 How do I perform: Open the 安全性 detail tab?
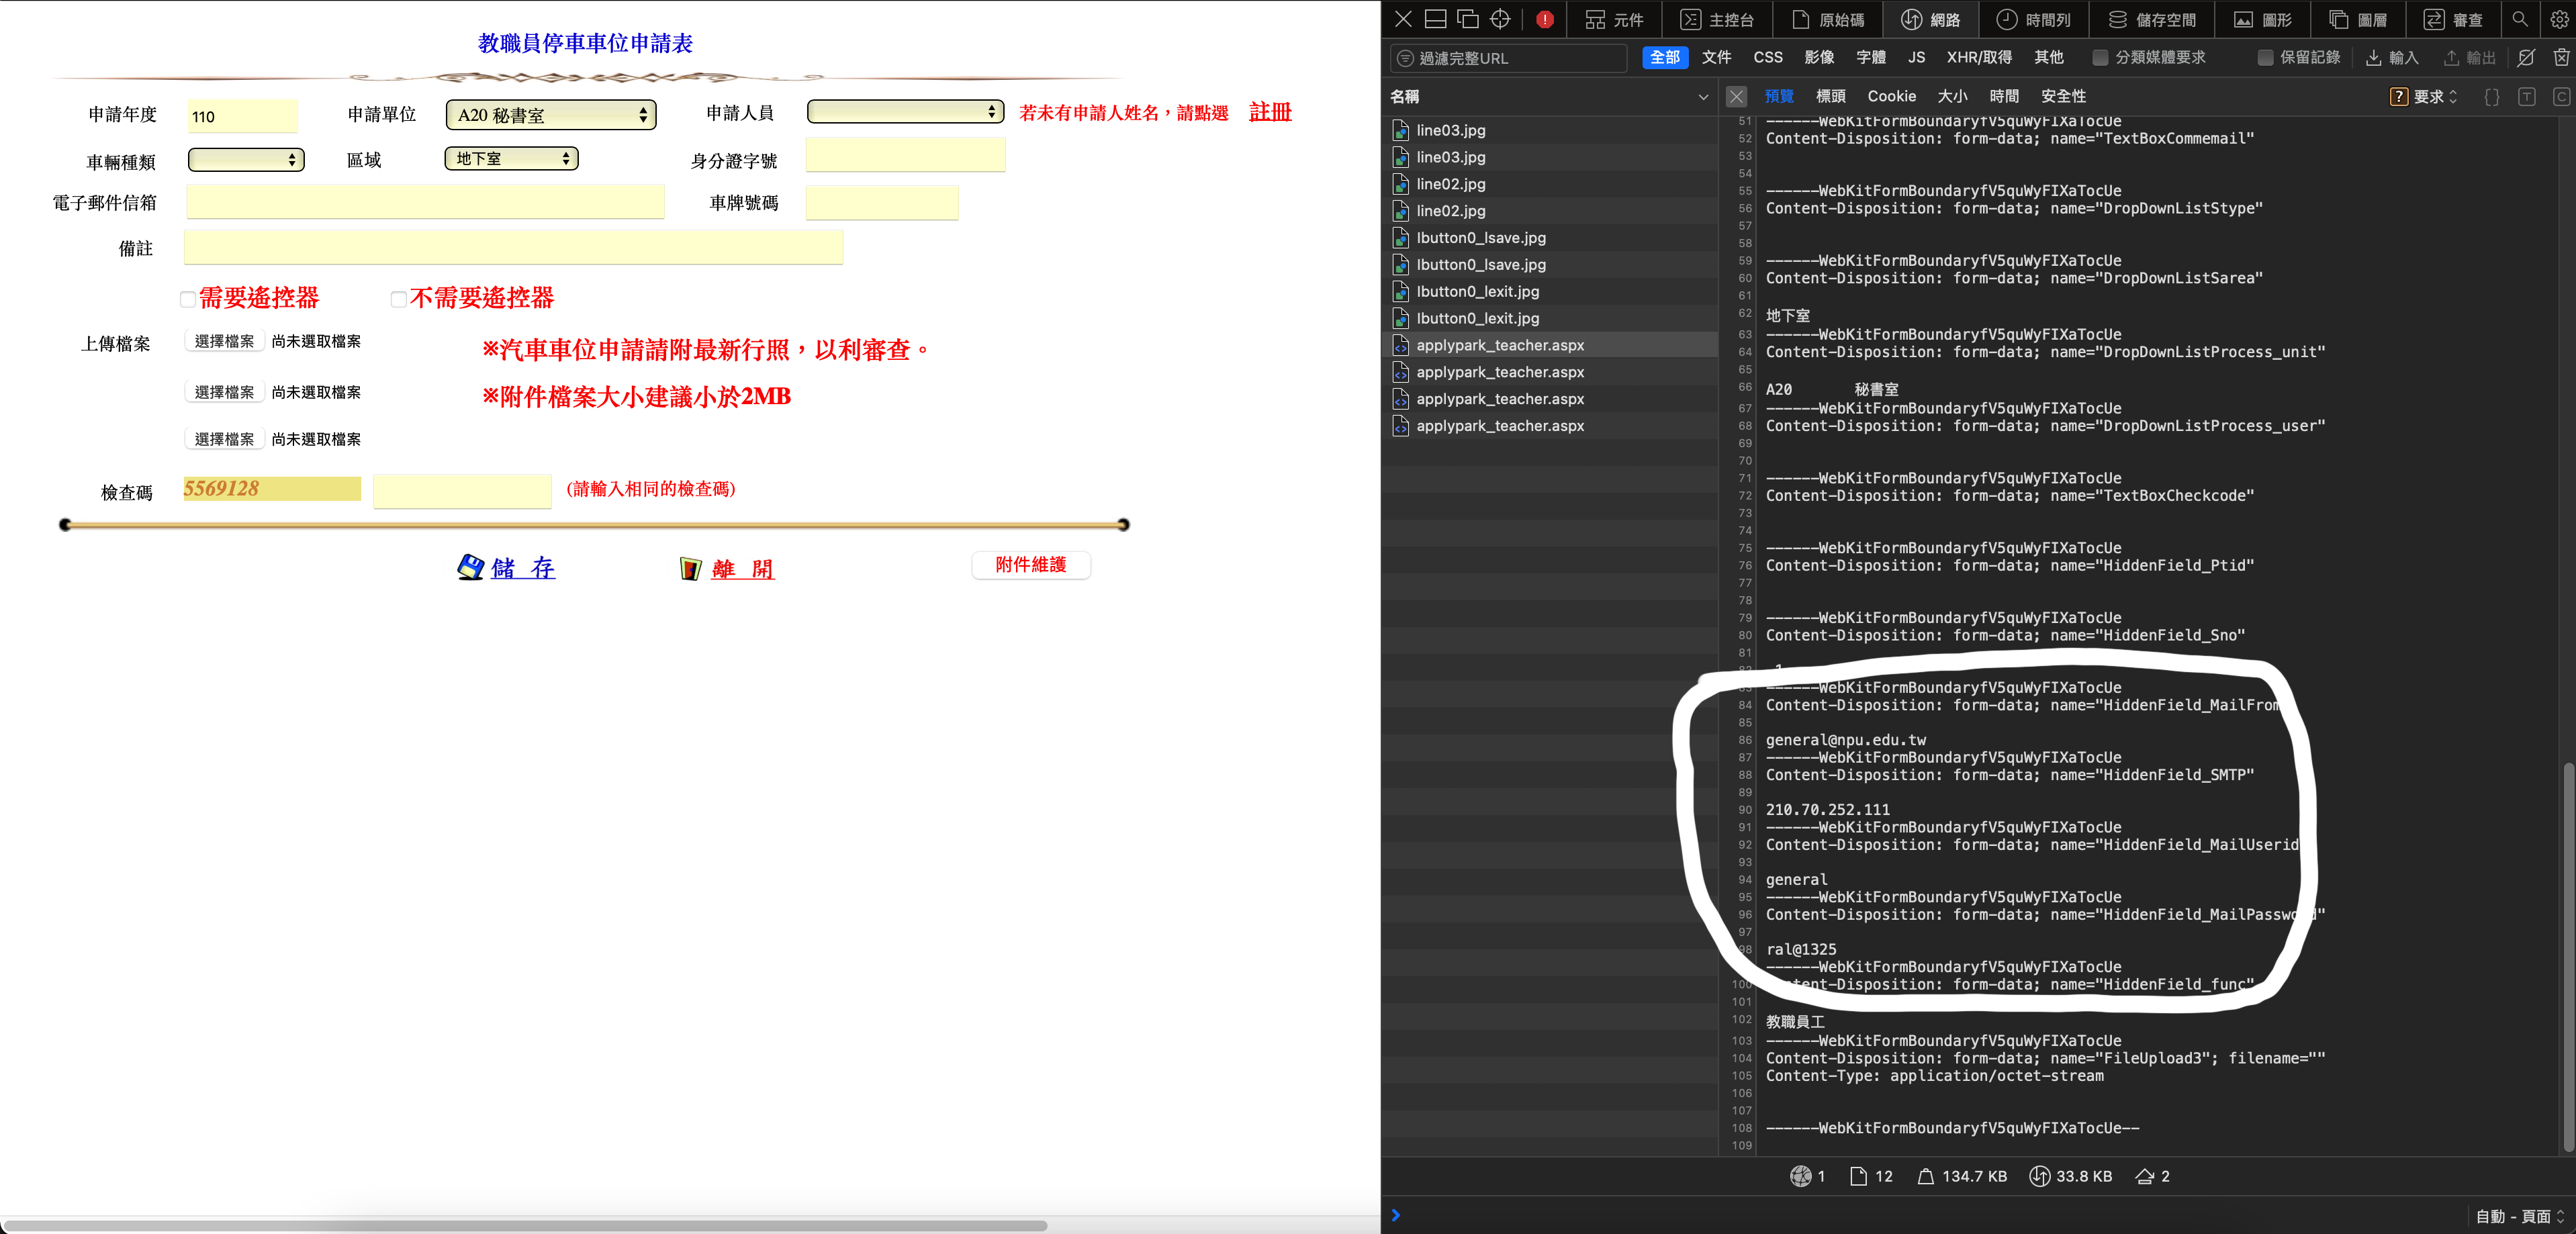click(2063, 96)
